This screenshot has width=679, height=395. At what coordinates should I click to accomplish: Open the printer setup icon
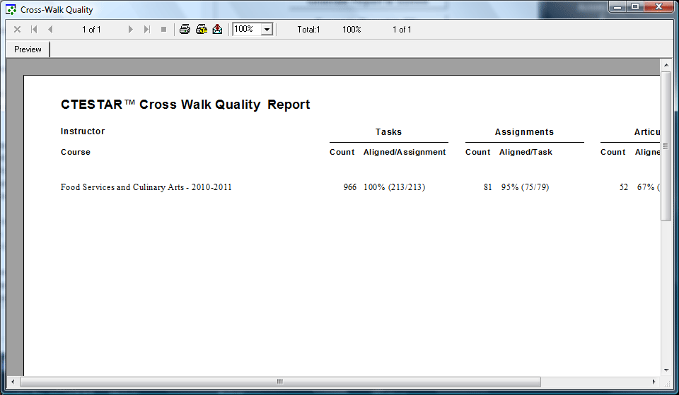[x=202, y=30]
